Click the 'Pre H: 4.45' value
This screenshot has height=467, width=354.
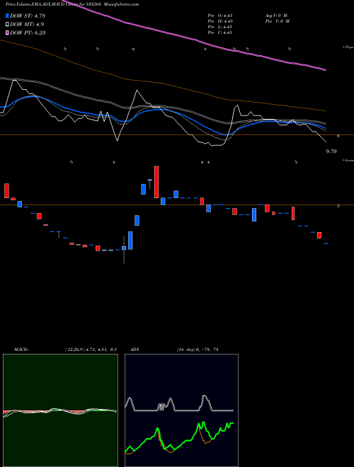point(220,21)
